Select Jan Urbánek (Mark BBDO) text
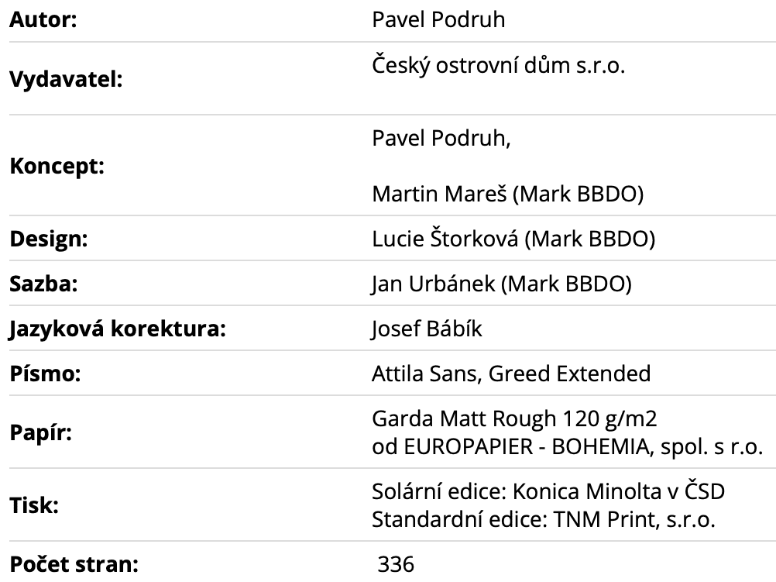This screenshot has width=776, height=582. pyautogui.click(x=502, y=284)
